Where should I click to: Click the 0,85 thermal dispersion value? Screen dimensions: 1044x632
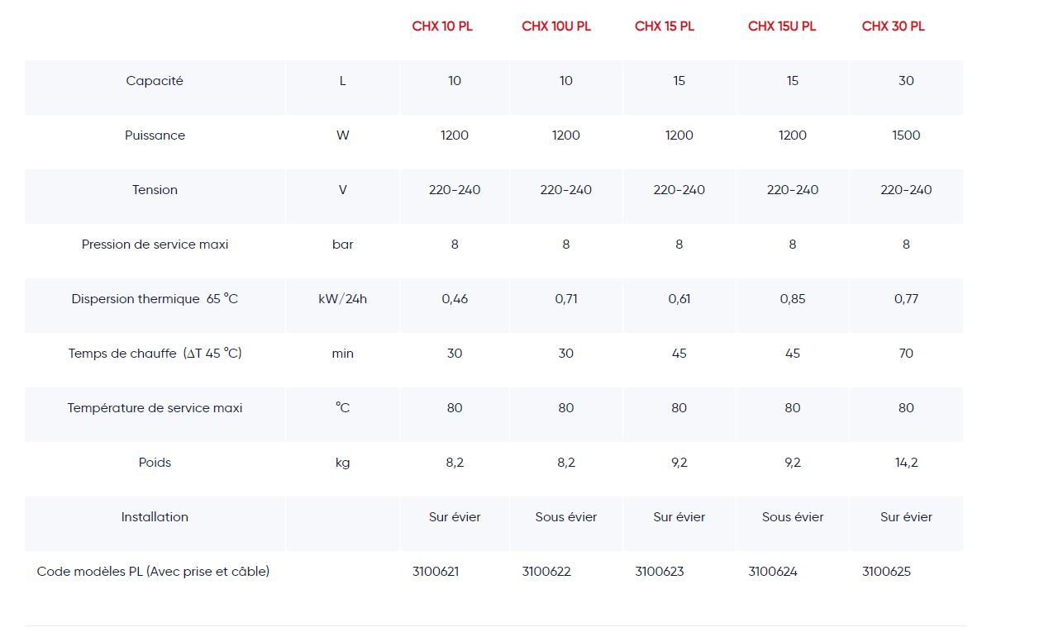(793, 299)
